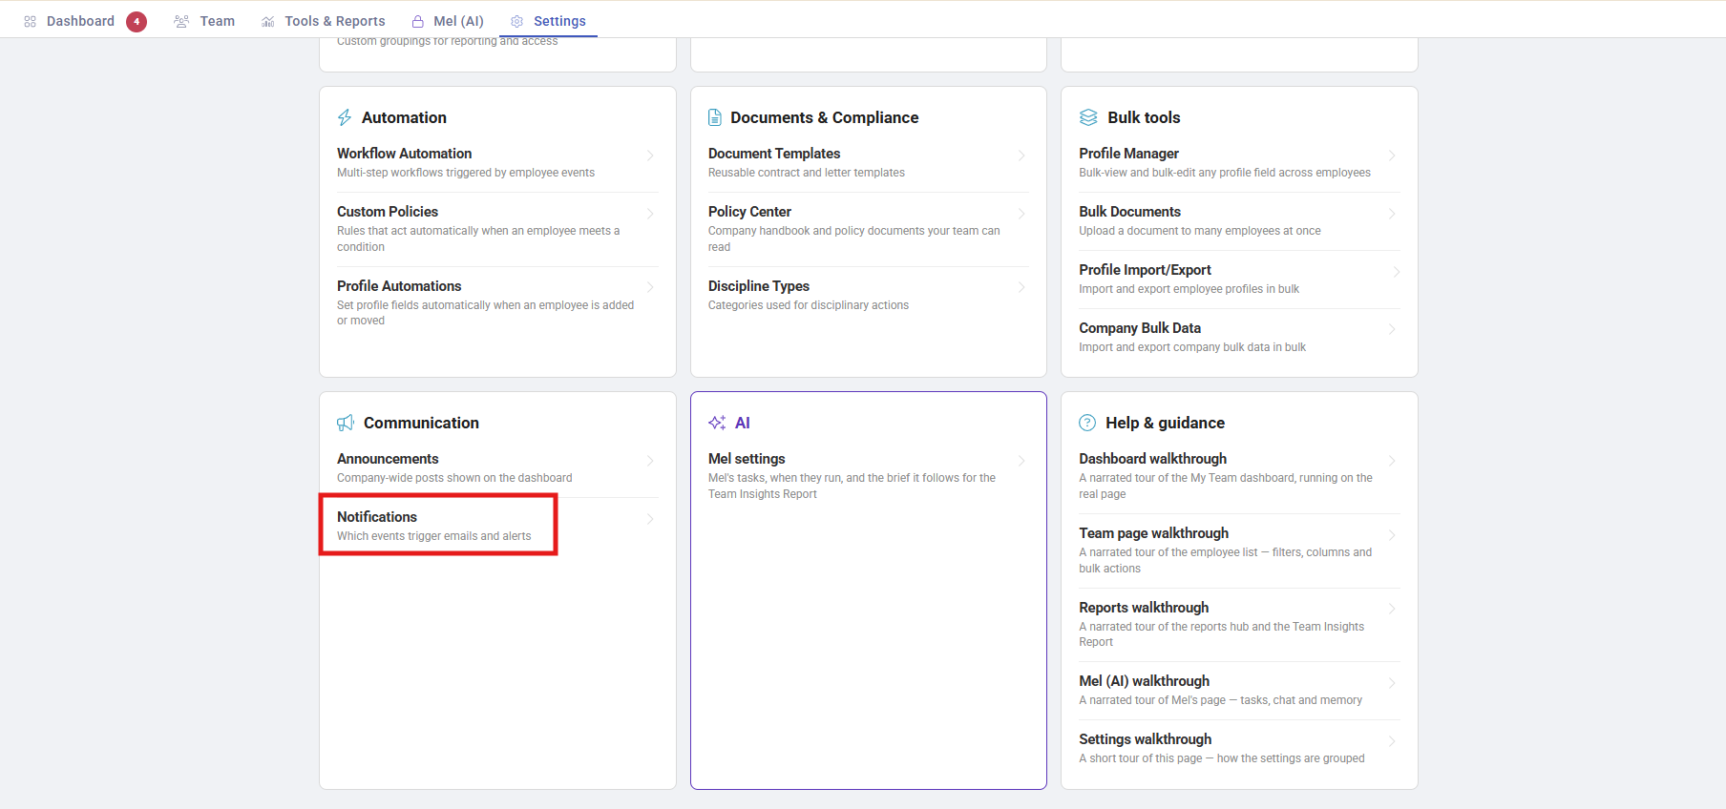Click the Settings gear icon in navigation

[517, 21]
